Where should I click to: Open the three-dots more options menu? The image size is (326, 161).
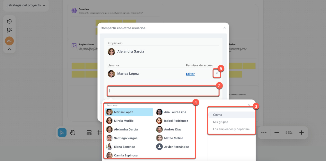tap(264, 133)
